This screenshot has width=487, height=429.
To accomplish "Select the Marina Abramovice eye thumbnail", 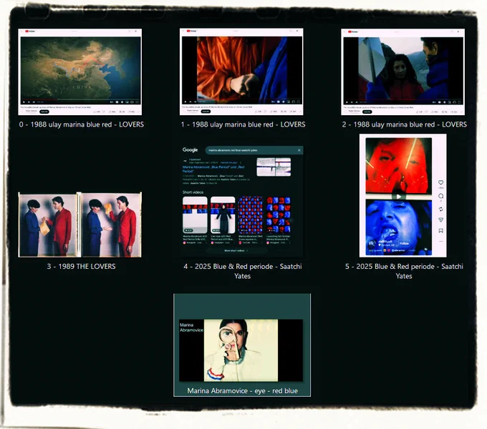I will (241, 350).
